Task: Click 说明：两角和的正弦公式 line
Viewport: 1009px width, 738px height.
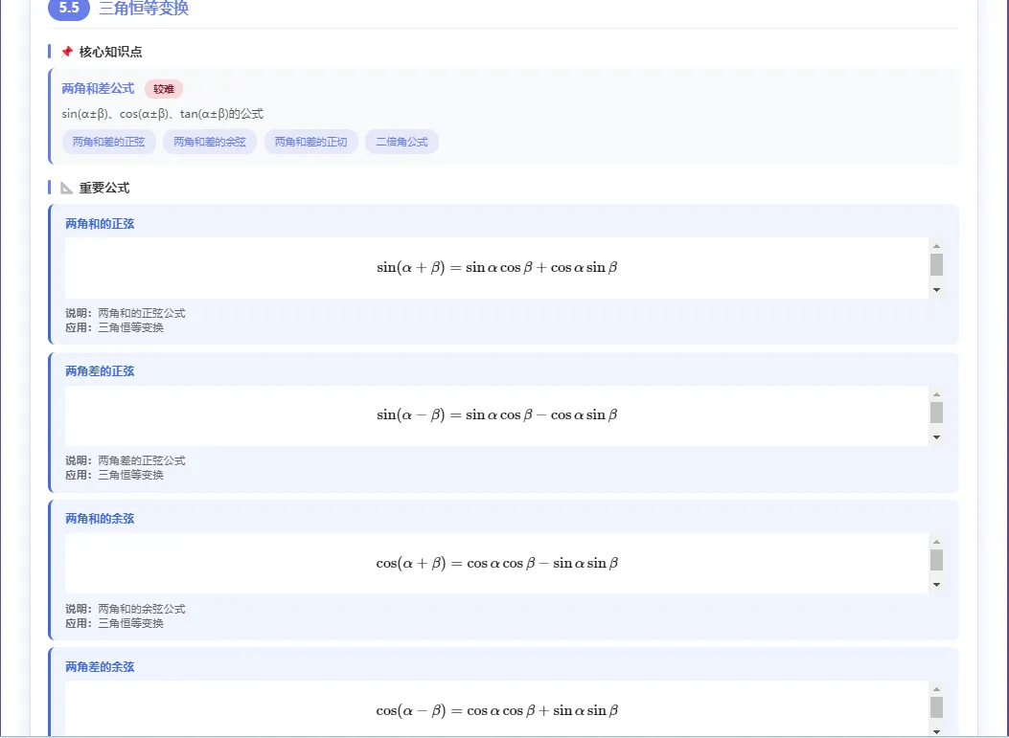Action: (x=126, y=313)
